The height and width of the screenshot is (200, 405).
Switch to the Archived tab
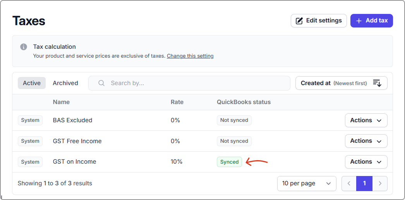coord(65,83)
